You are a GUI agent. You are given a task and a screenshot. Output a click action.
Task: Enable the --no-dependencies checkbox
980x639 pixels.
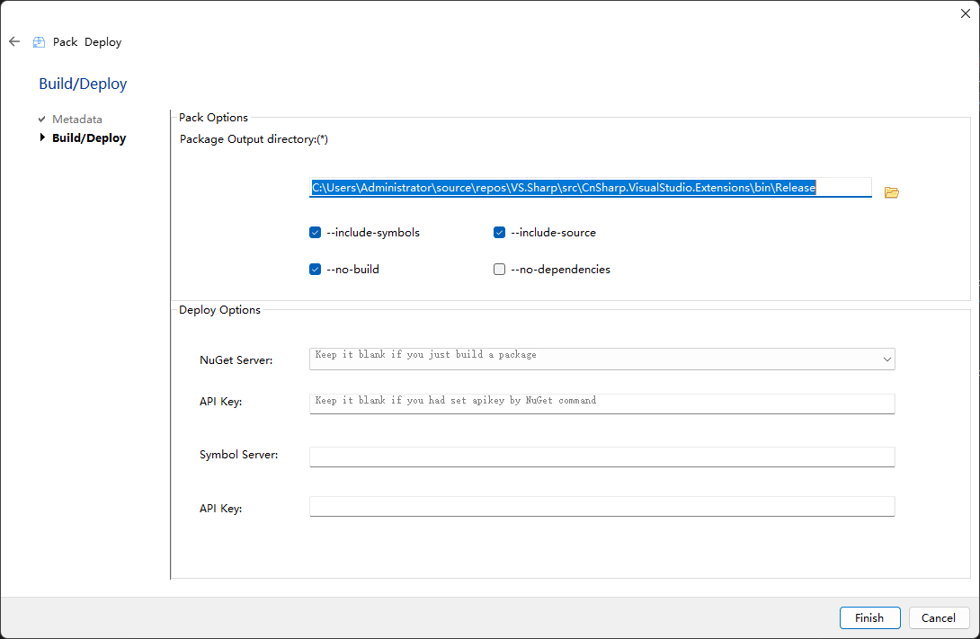[x=500, y=269]
